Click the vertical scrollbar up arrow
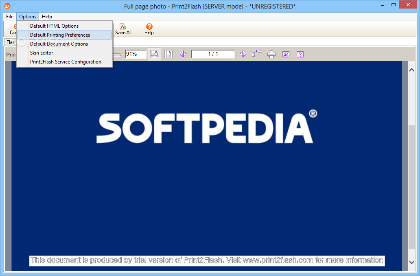Screen dimensions: 420x276 412,70
